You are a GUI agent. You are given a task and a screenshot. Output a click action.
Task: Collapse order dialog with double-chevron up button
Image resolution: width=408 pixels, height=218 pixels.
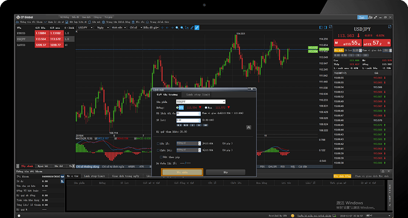248,127
